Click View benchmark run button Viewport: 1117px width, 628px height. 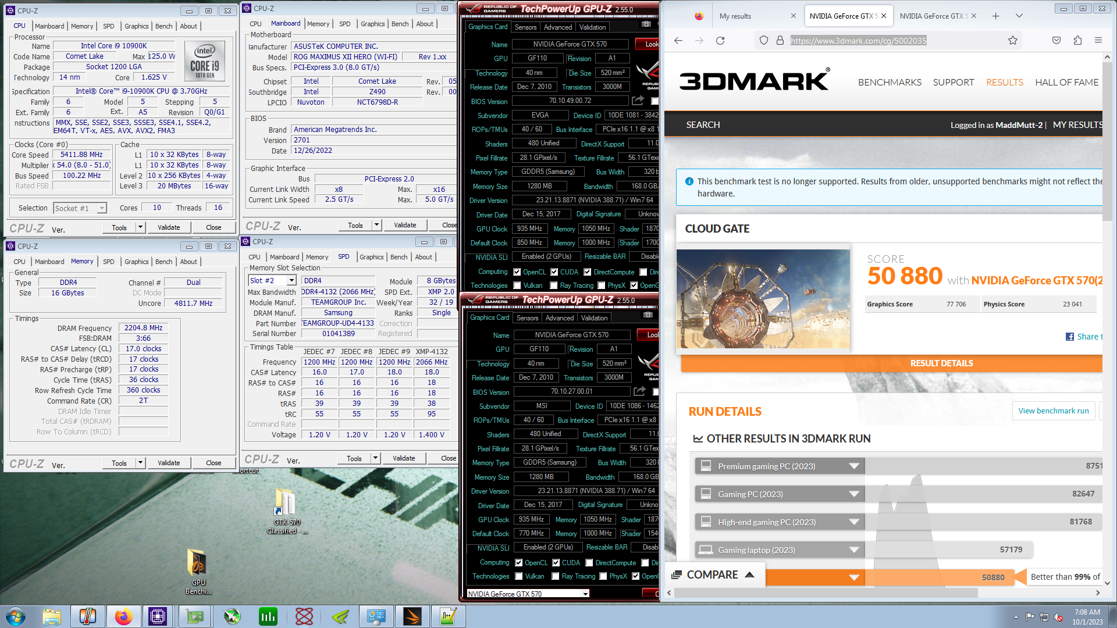(1054, 411)
